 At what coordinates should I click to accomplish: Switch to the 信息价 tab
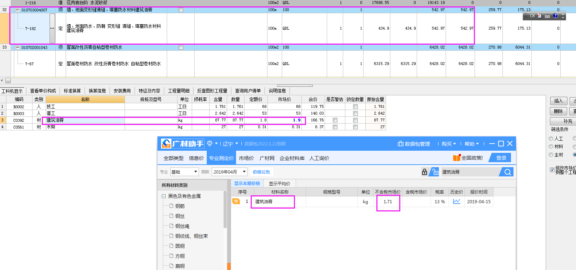click(196, 158)
